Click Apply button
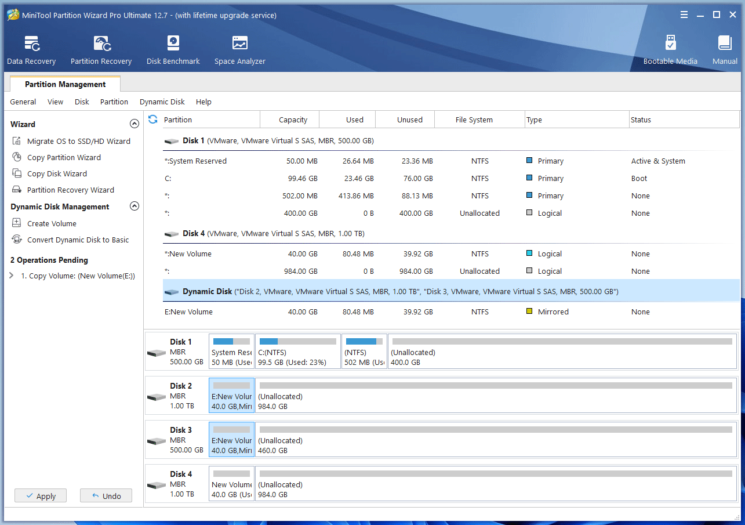Image resolution: width=745 pixels, height=525 pixels. pyautogui.click(x=41, y=496)
